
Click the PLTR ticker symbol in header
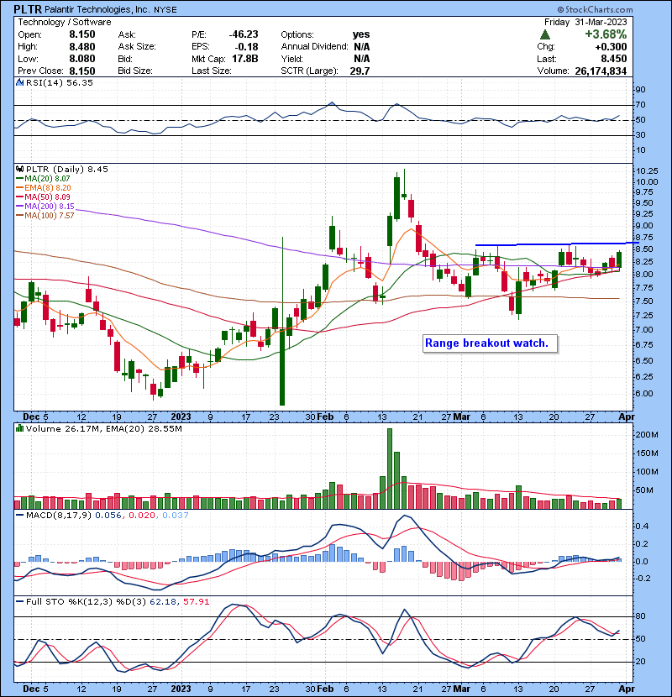pos(28,9)
